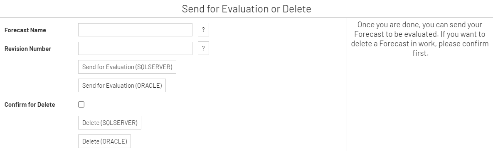Click the word "first." ending the help text

tap(420, 53)
